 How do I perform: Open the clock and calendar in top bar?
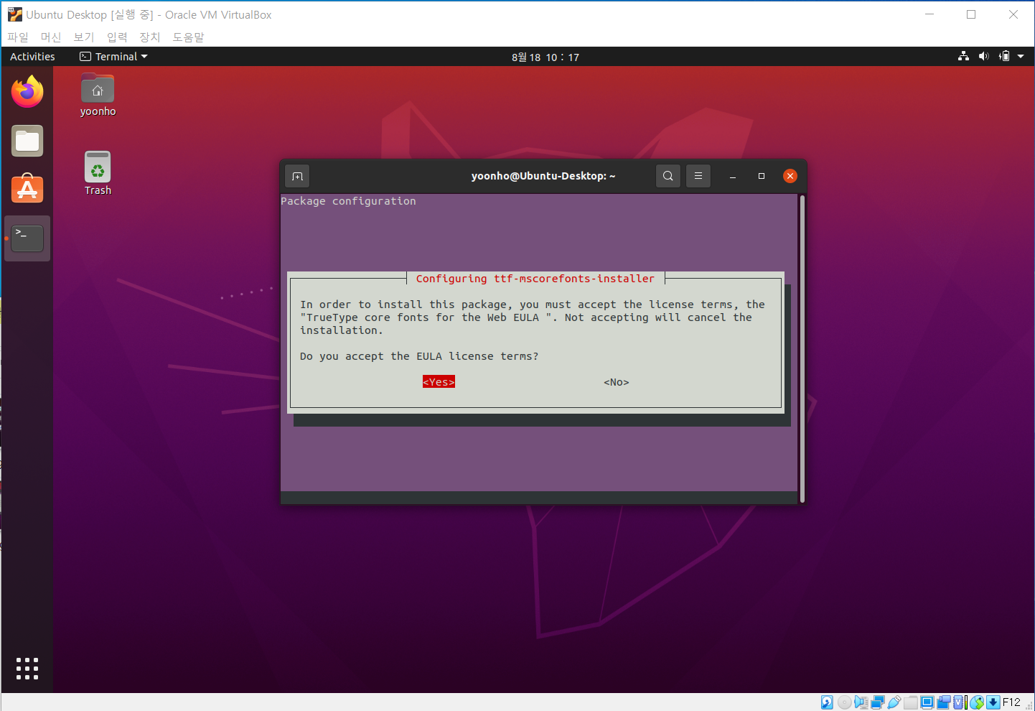(545, 57)
